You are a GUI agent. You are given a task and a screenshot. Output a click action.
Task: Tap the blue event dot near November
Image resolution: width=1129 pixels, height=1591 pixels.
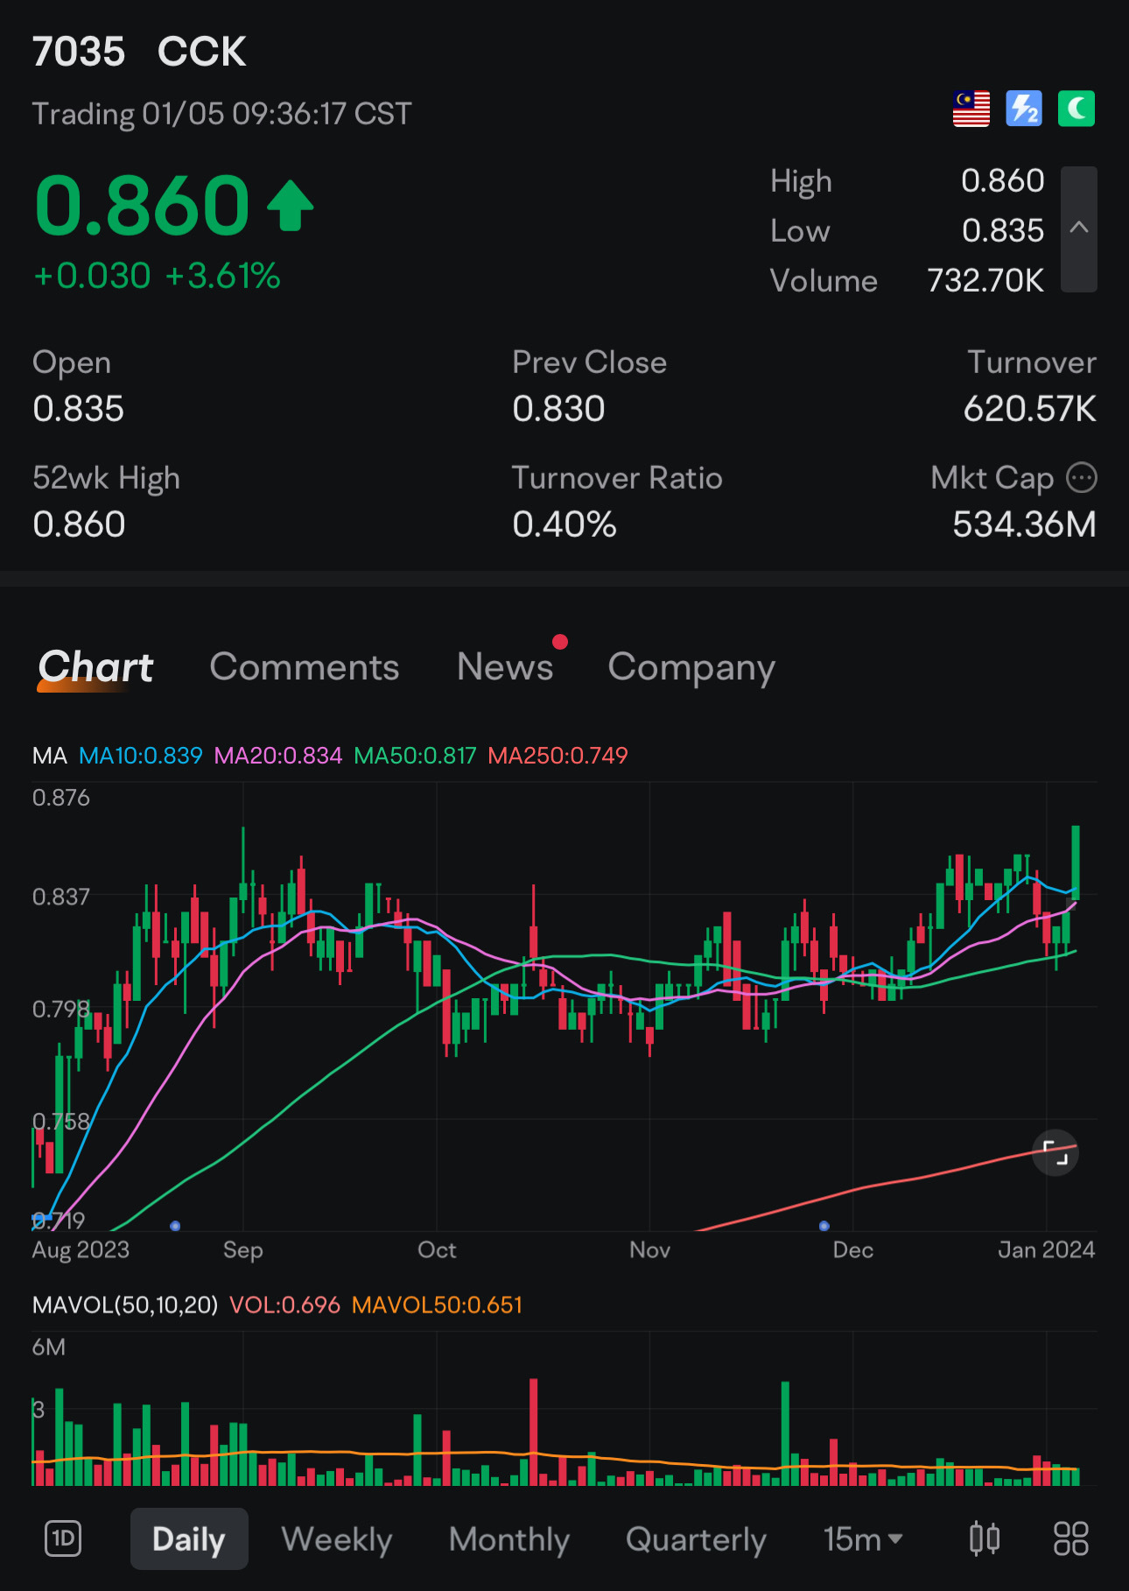coord(824,1226)
